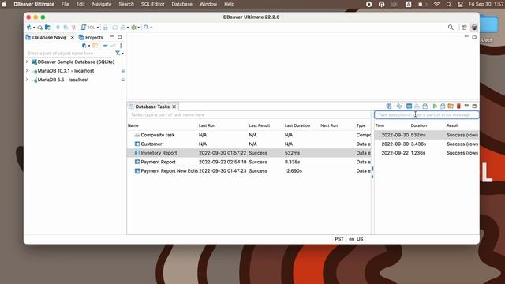Open dropdown arrow beside main toolbar plug icon
This screenshot has width=505, height=284.
coord(34,28)
